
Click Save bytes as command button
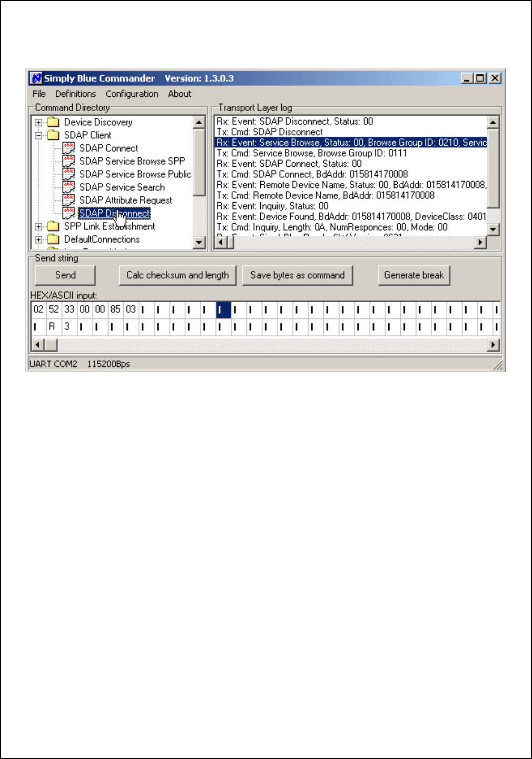click(x=298, y=275)
